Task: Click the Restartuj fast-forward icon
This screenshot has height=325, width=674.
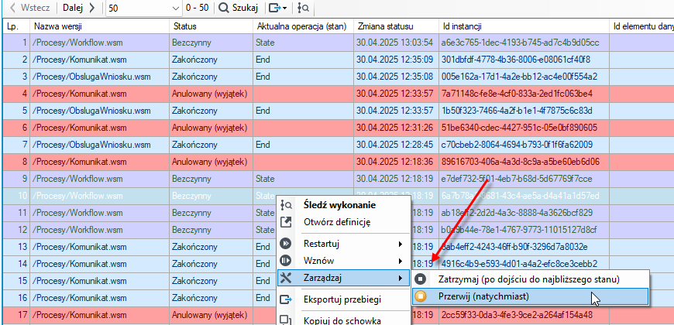Action: 286,244
